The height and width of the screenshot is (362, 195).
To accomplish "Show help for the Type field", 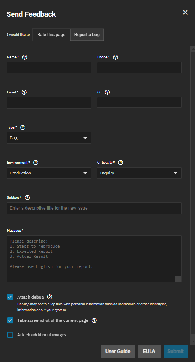I will (x=23, y=127).
